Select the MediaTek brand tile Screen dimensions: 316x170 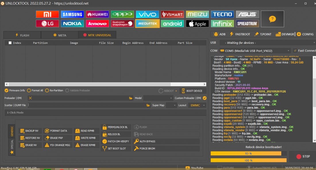click(147, 23)
